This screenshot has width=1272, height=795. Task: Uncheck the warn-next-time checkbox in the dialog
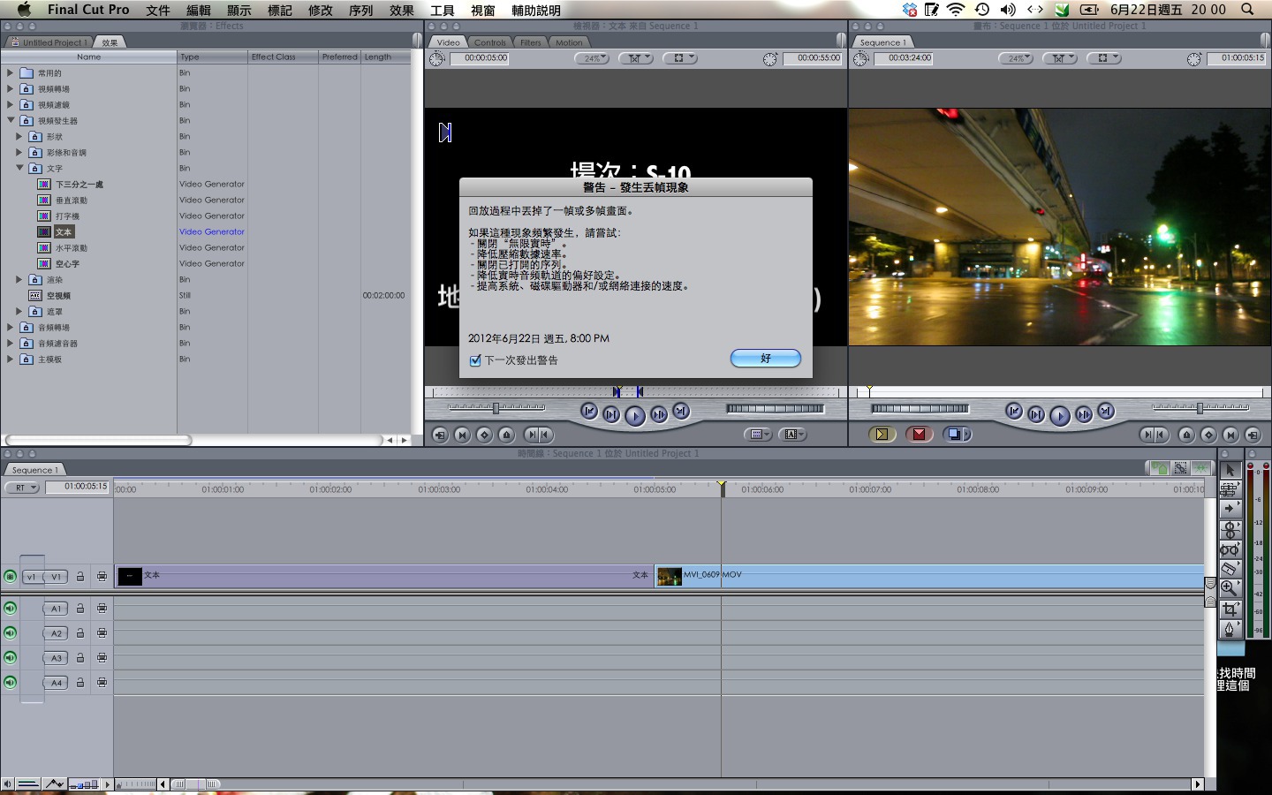pos(475,360)
